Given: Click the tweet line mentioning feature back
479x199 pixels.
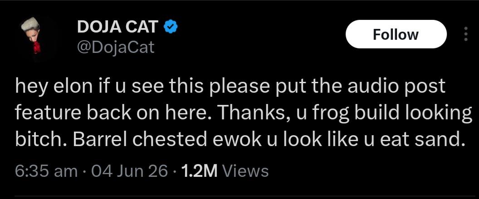Looking at the screenshot, I should 243,114.
